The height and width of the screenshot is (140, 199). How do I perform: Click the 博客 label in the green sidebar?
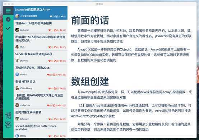[x=8, y=120]
